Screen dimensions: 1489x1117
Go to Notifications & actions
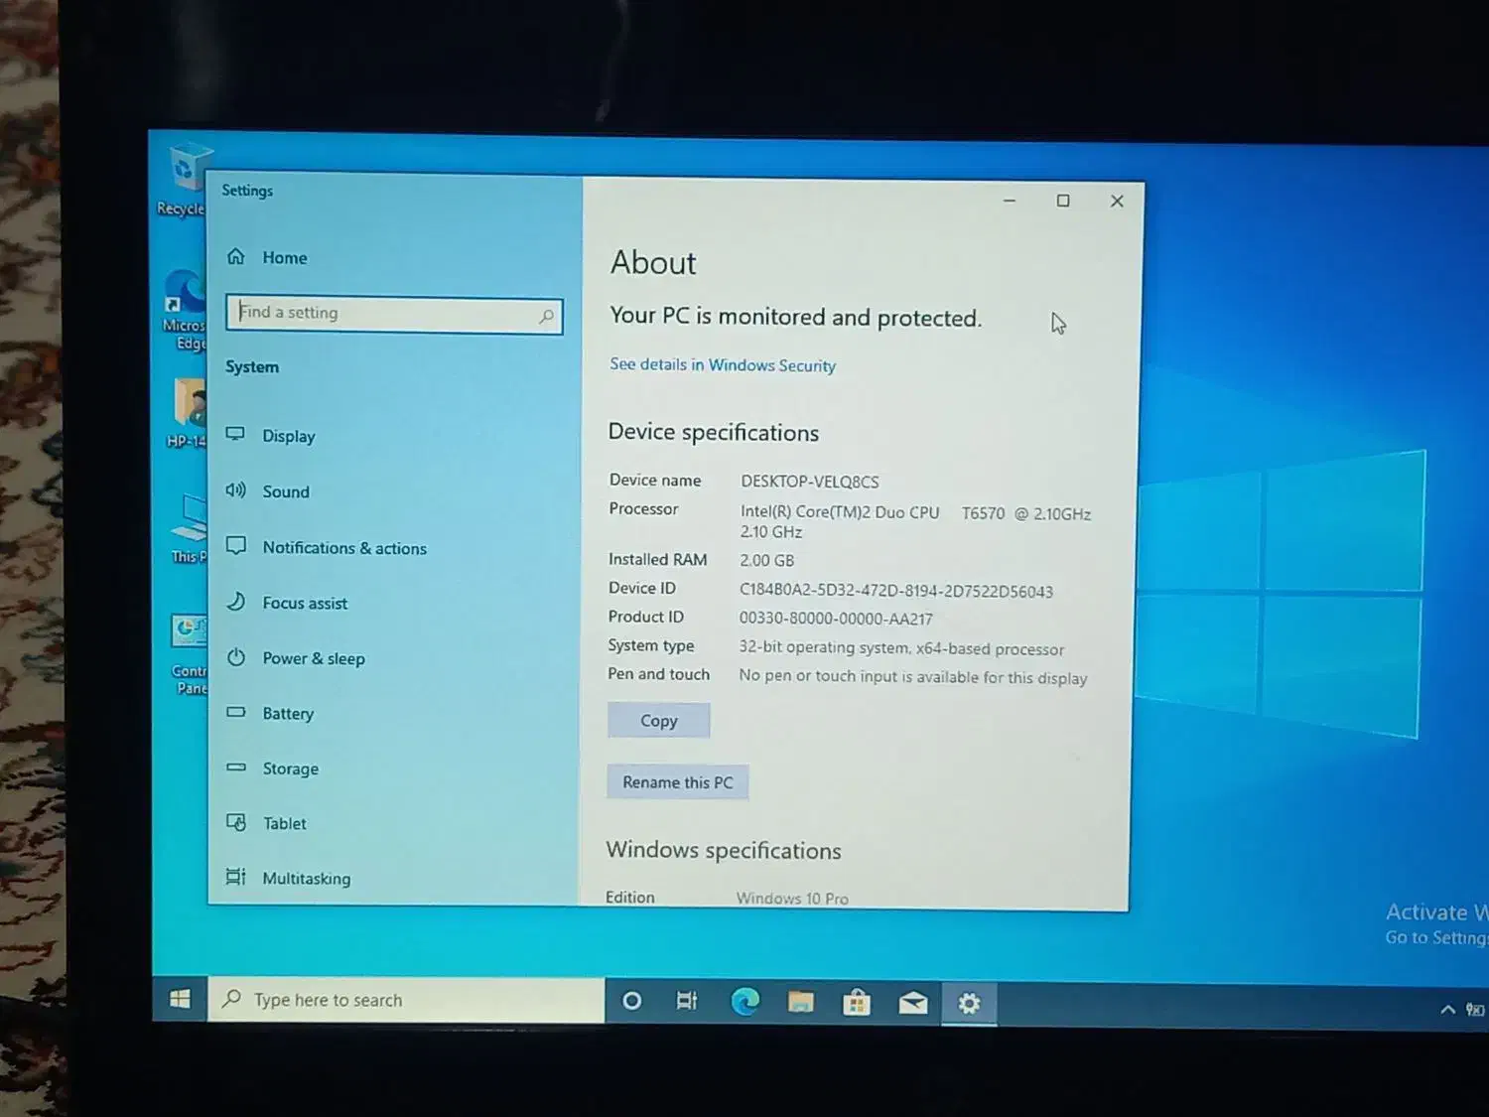click(343, 548)
